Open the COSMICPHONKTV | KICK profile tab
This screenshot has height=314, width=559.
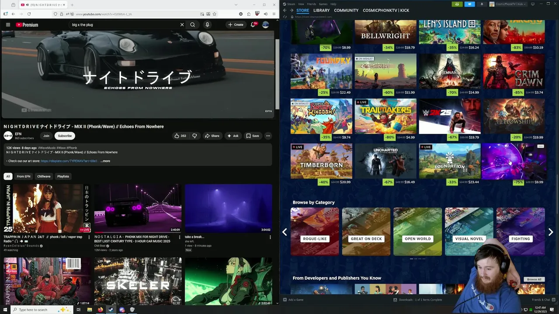click(x=386, y=10)
